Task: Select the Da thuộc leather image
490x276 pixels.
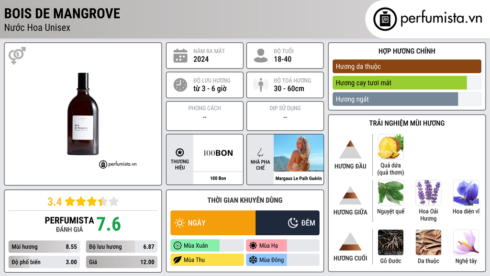Action: 428,242
